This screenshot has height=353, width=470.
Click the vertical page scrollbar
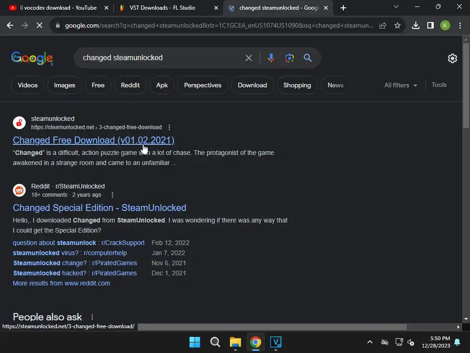466,85
